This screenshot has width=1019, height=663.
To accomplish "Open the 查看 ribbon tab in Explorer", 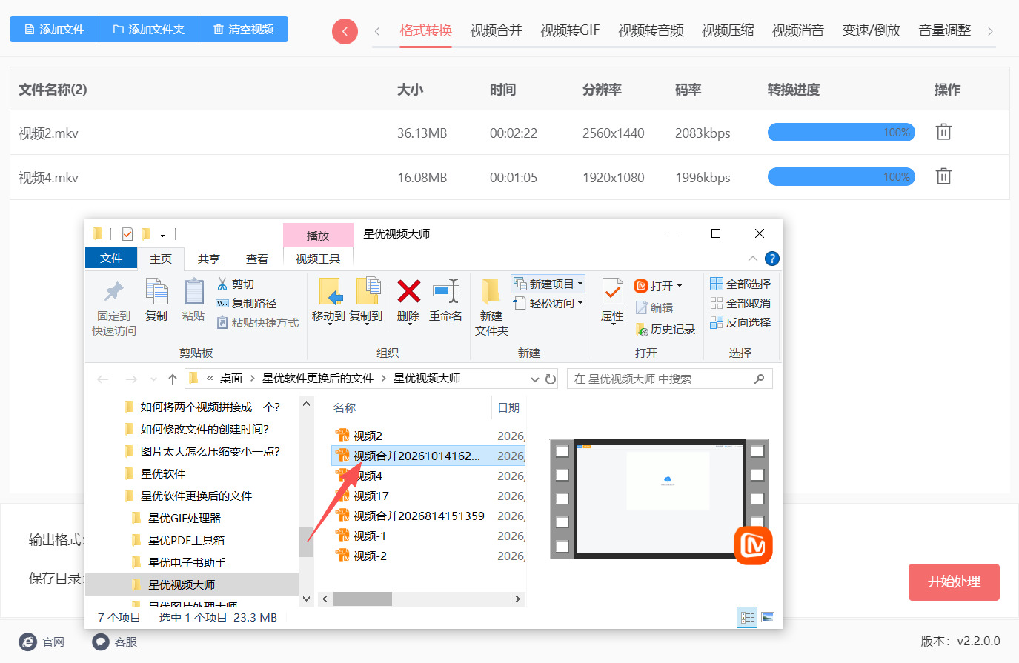I will pyautogui.click(x=257, y=259).
